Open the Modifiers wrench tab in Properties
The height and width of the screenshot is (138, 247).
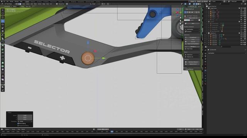pos(205,71)
